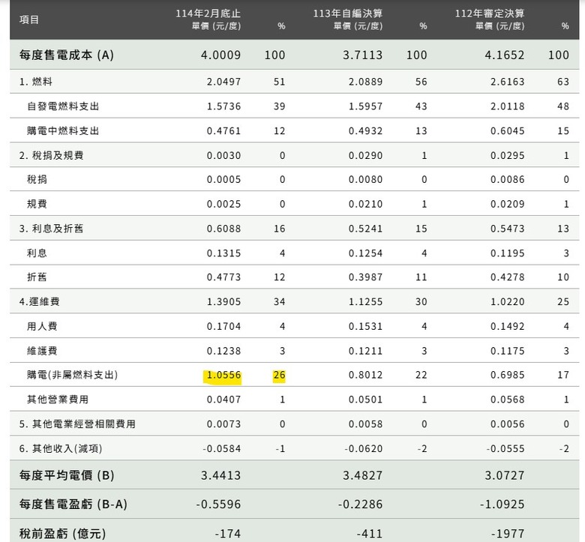Click the 折舊 sub-row label

pyautogui.click(x=37, y=277)
